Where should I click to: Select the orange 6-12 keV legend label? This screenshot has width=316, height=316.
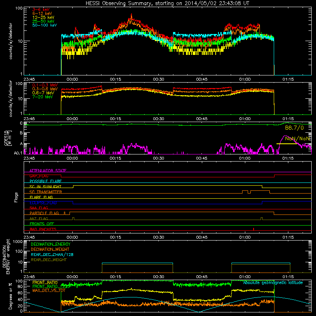[x=42, y=13]
